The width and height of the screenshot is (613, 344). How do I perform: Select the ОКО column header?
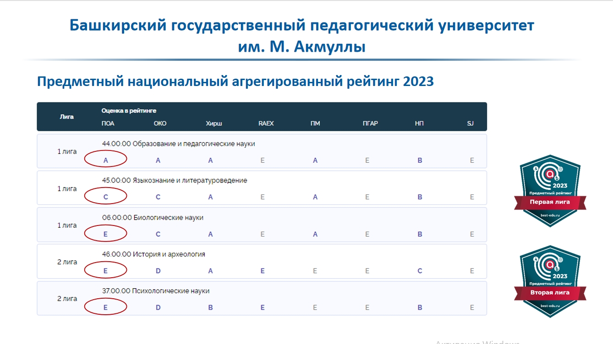click(160, 124)
